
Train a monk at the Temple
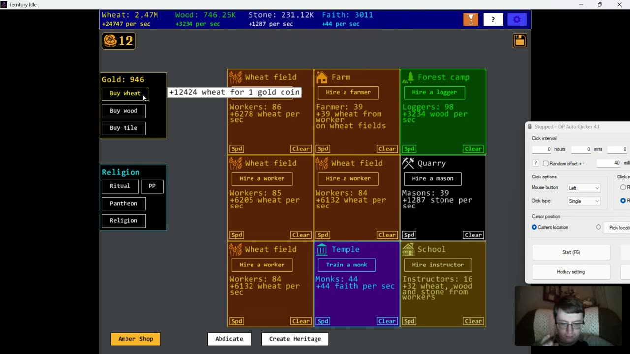click(346, 265)
